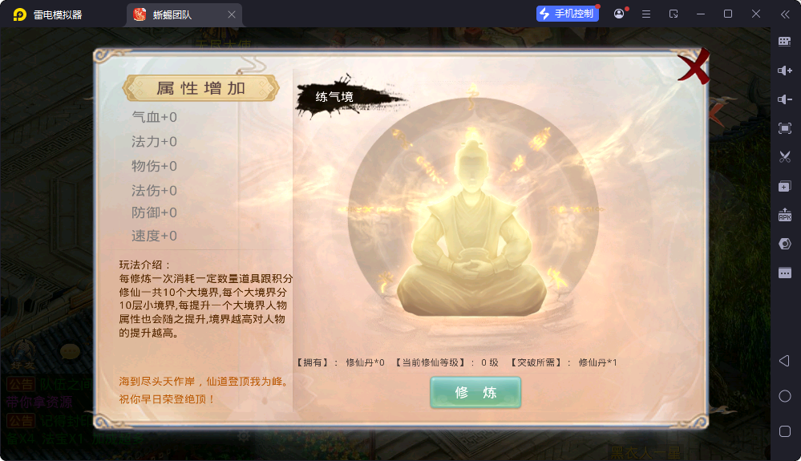Tap the Android back triangle button

click(x=785, y=361)
